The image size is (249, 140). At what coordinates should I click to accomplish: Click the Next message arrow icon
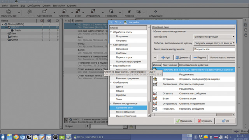[156, 11]
